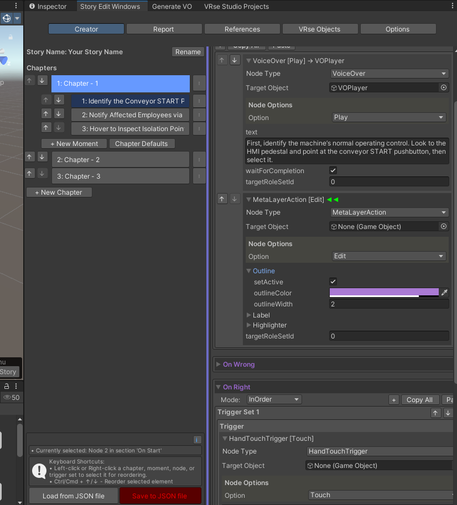Open the VRse Objects section
This screenshot has width=457, height=505.
[320, 29]
